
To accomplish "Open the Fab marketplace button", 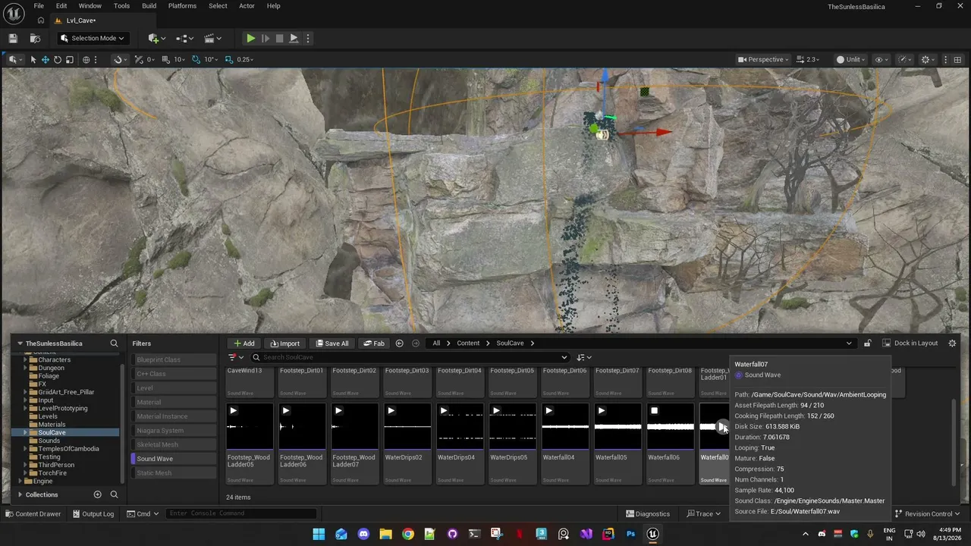I will click(x=374, y=344).
